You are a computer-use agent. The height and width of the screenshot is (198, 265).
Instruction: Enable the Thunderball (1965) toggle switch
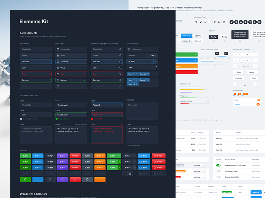218,177
